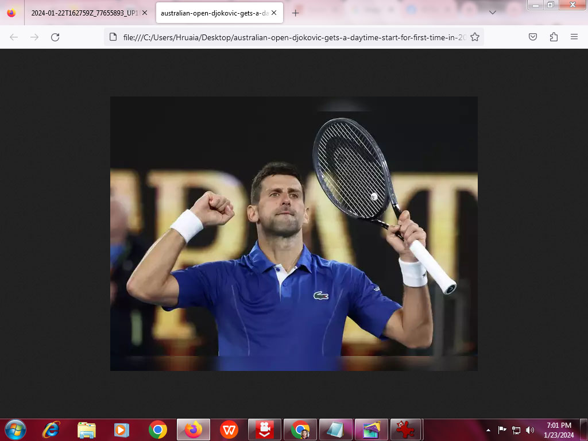Click the file URL address bar

(293, 37)
